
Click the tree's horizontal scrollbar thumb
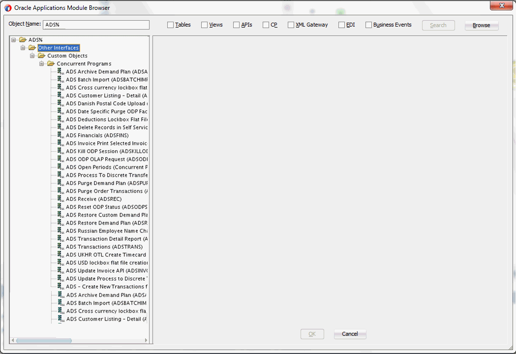tap(44, 341)
